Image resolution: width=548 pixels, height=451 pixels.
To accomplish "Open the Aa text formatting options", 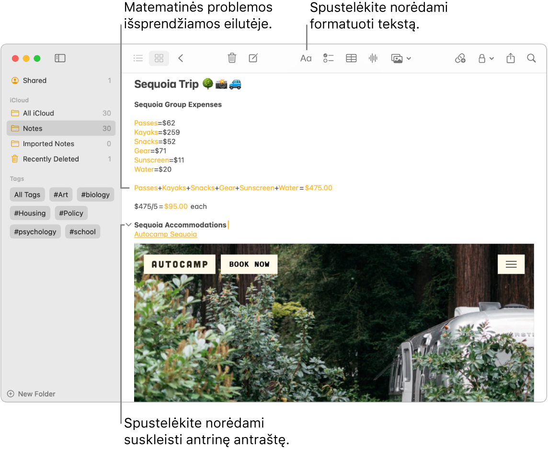I will pos(306,58).
